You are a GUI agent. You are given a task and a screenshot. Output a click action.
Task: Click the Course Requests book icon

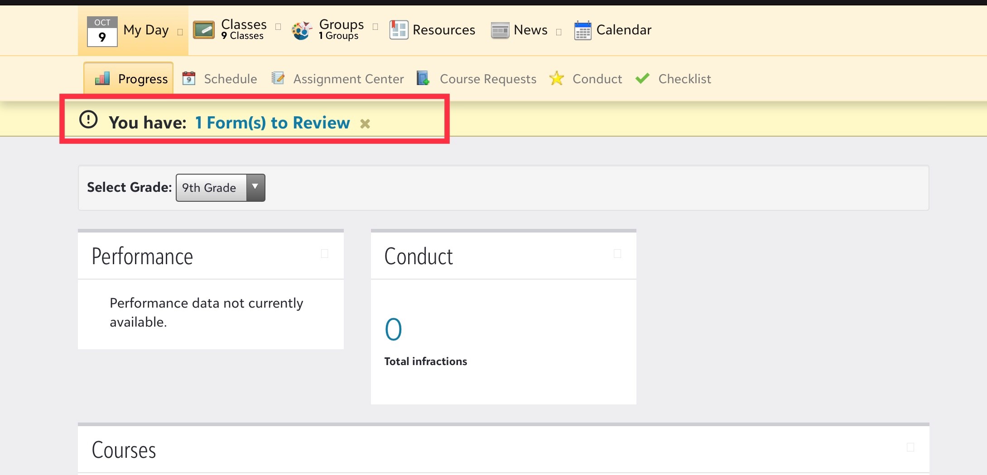coord(423,78)
